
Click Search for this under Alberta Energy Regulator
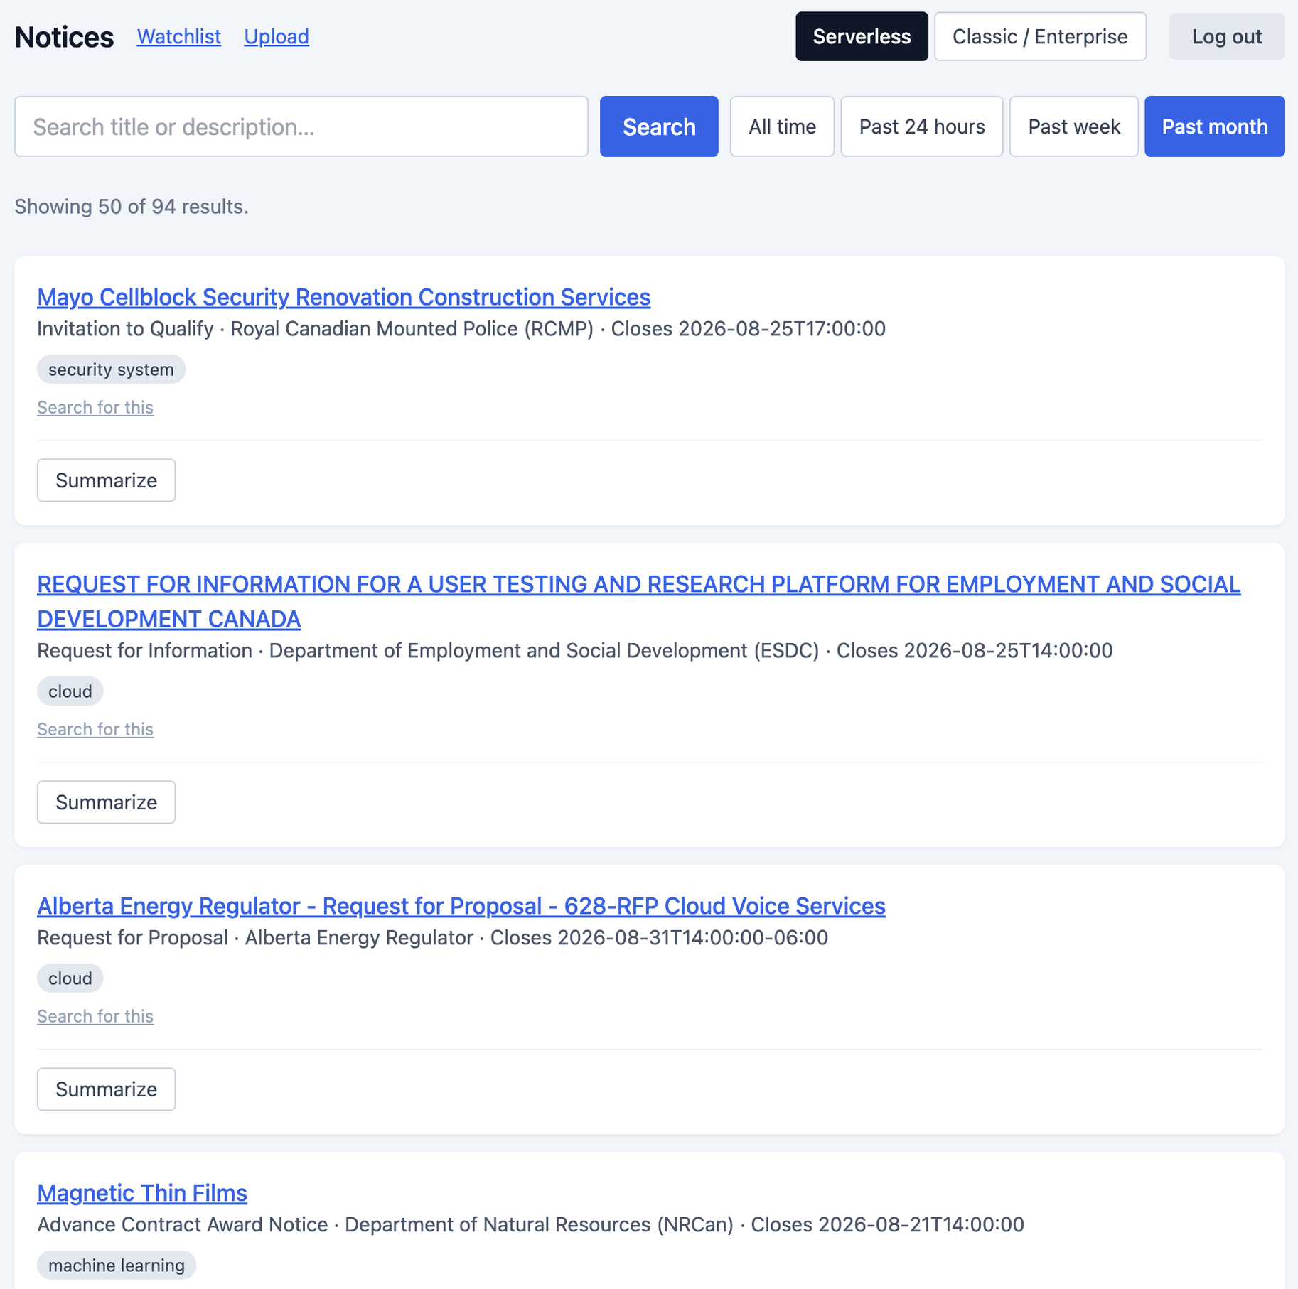click(x=95, y=1016)
